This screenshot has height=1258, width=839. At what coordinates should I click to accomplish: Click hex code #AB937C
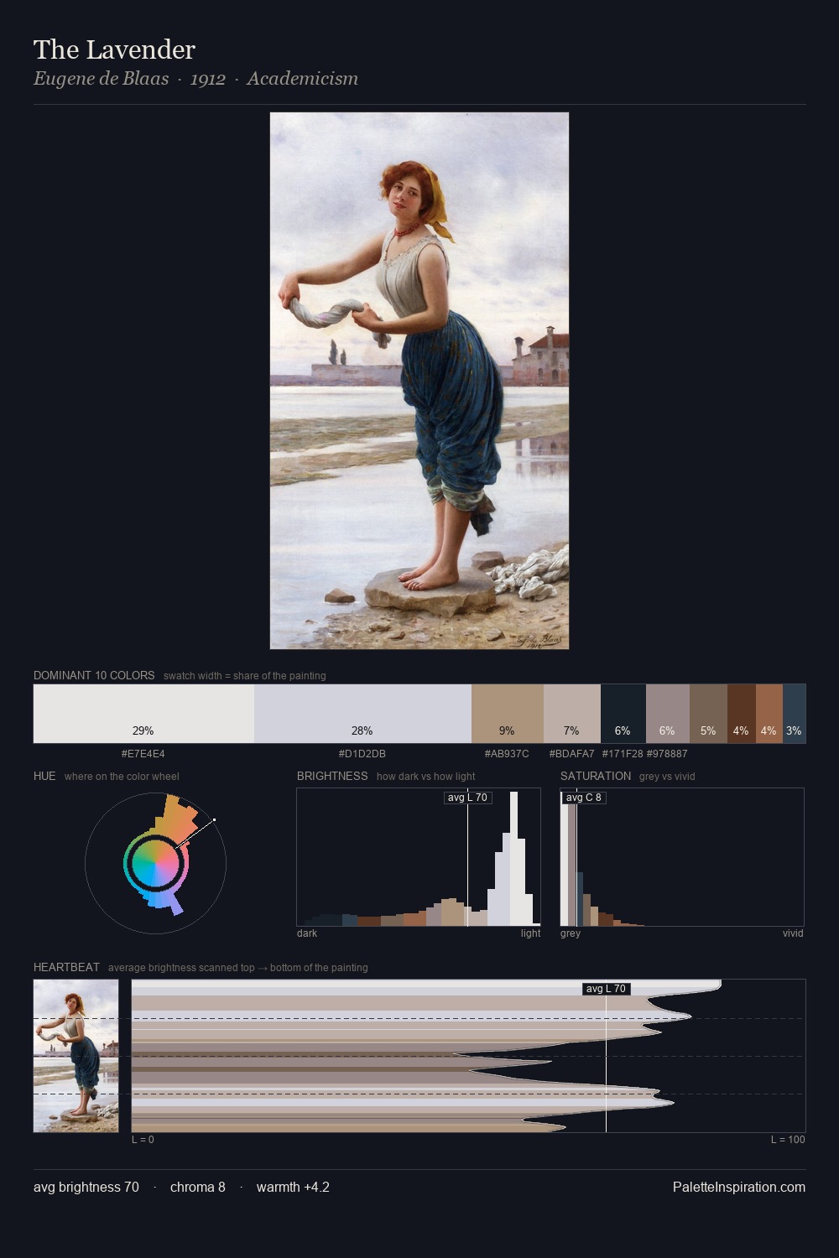click(507, 754)
